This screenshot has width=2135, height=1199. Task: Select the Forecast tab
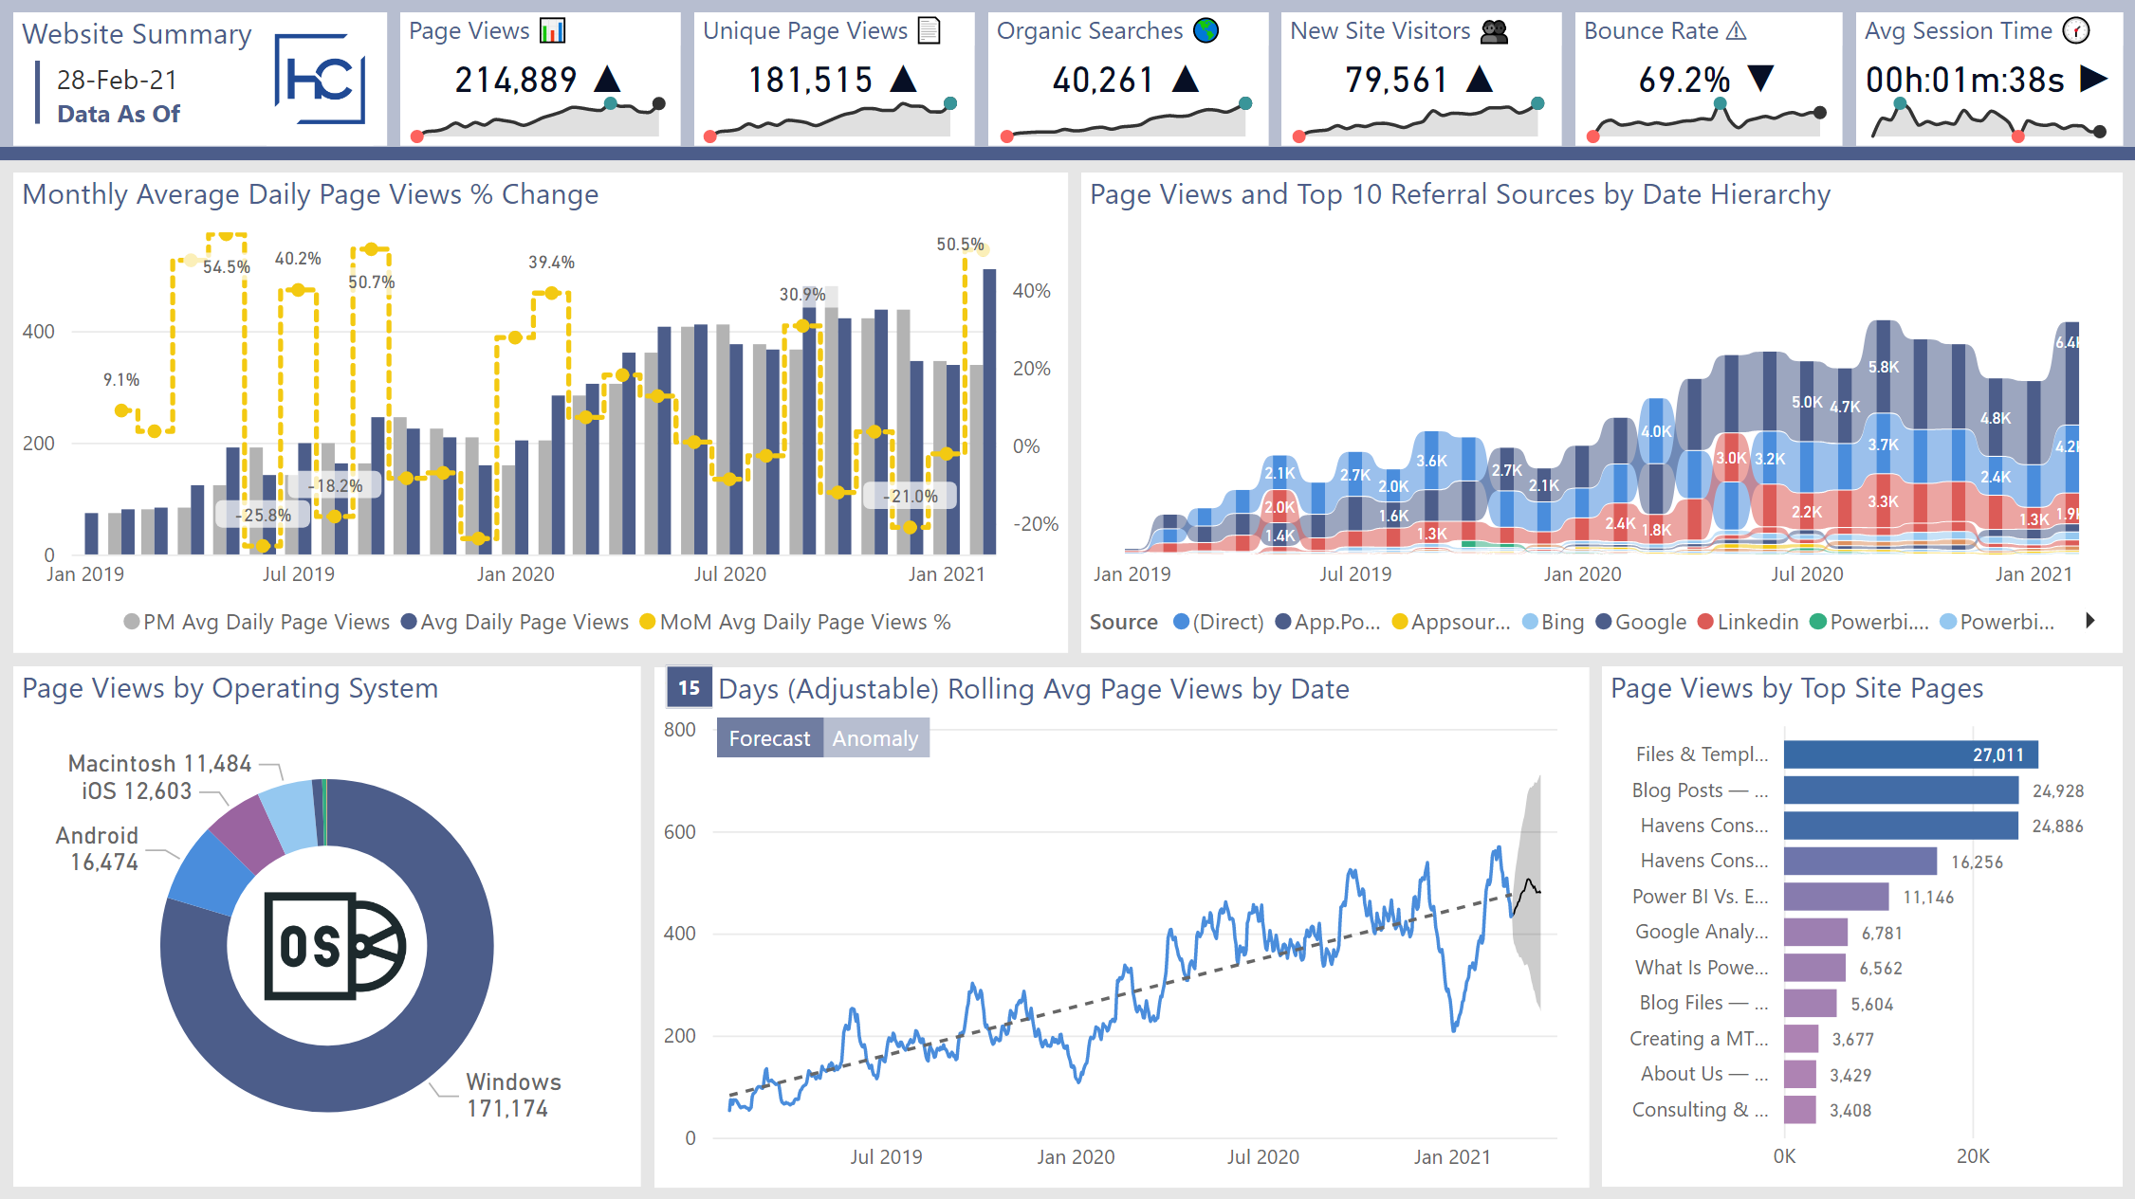click(x=769, y=738)
